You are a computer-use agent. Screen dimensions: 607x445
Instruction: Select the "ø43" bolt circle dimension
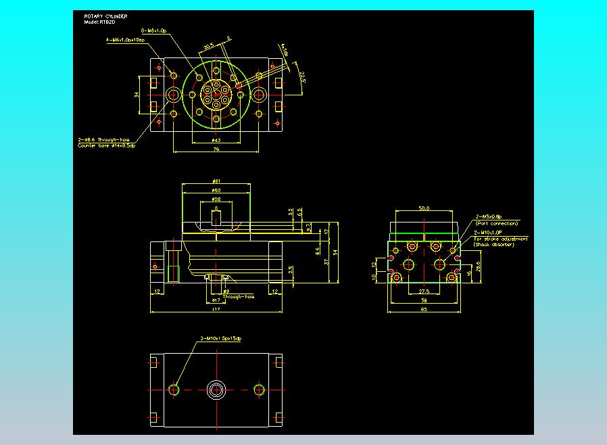(216, 140)
